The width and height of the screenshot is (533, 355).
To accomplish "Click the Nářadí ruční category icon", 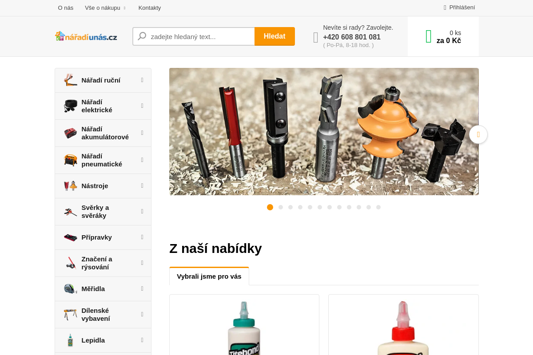I will click(70, 80).
